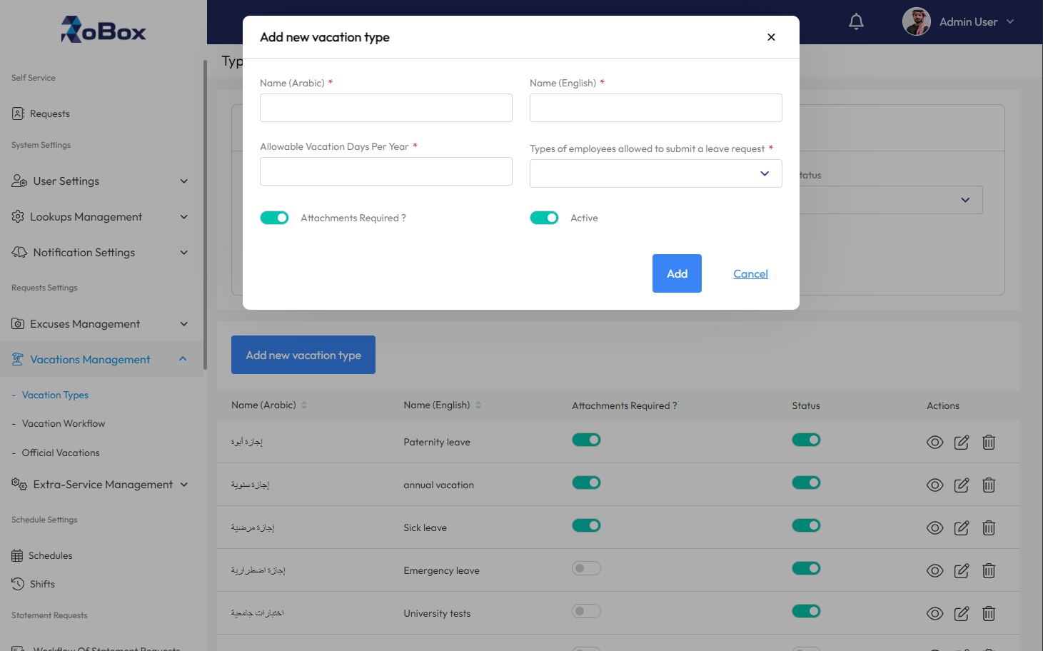Delete the Sick leave row

pyautogui.click(x=989, y=528)
